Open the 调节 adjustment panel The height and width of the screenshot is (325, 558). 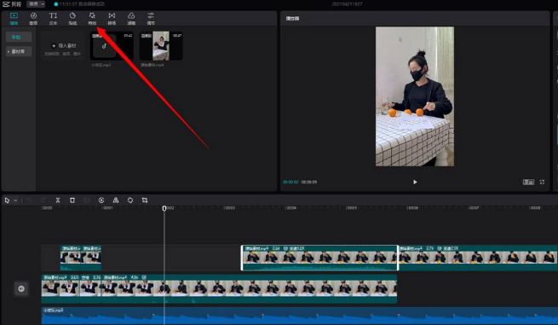(151, 19)
